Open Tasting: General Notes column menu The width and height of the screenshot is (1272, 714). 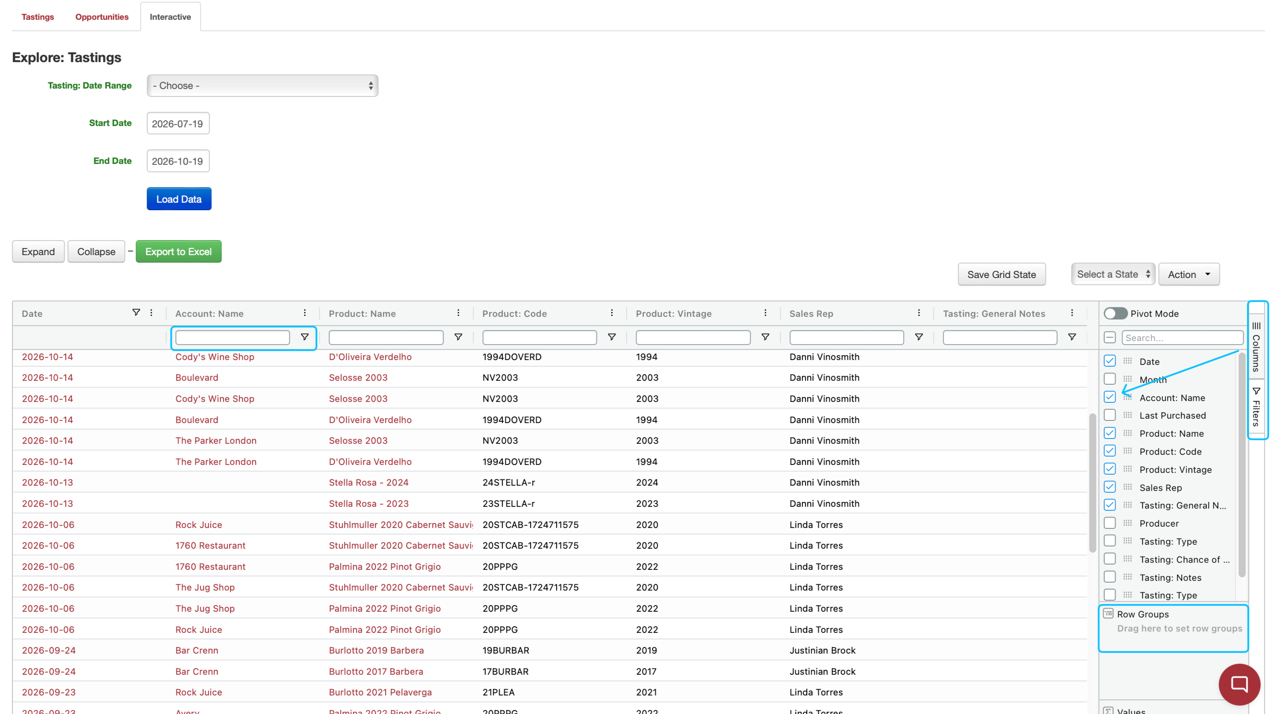(x=1072, y=313)
